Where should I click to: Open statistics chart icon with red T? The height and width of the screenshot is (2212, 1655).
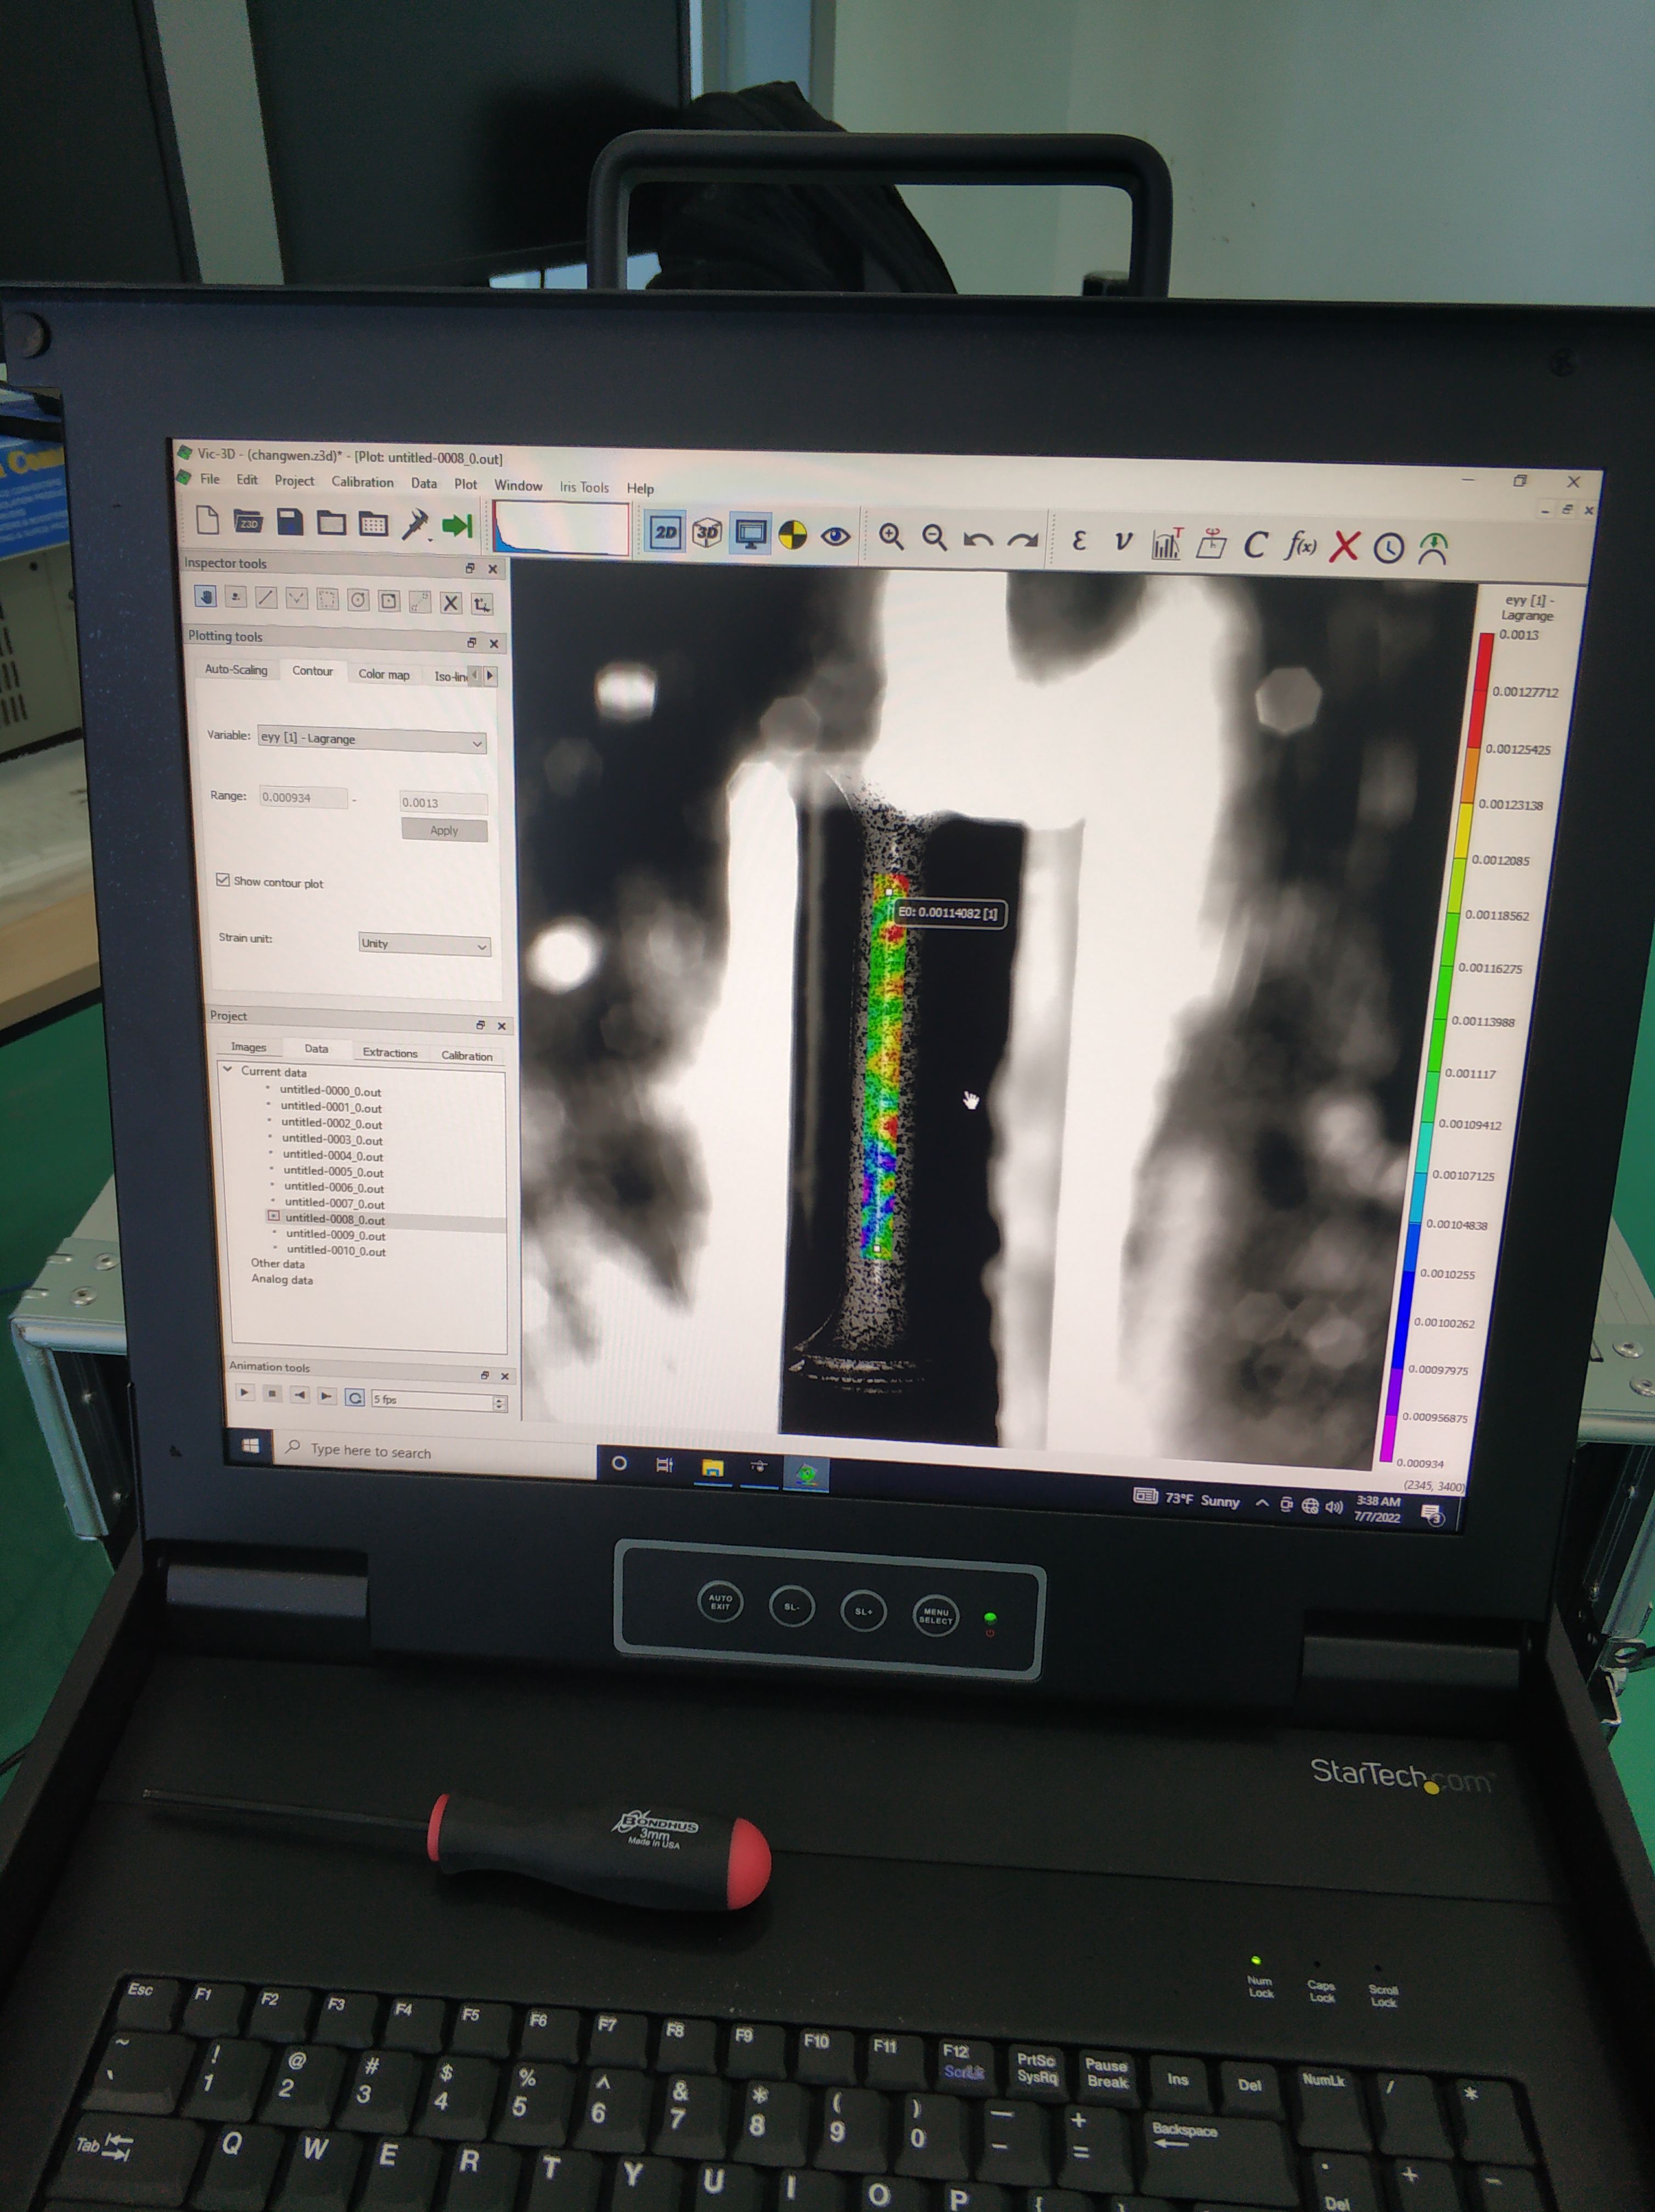coord(1167,543)
